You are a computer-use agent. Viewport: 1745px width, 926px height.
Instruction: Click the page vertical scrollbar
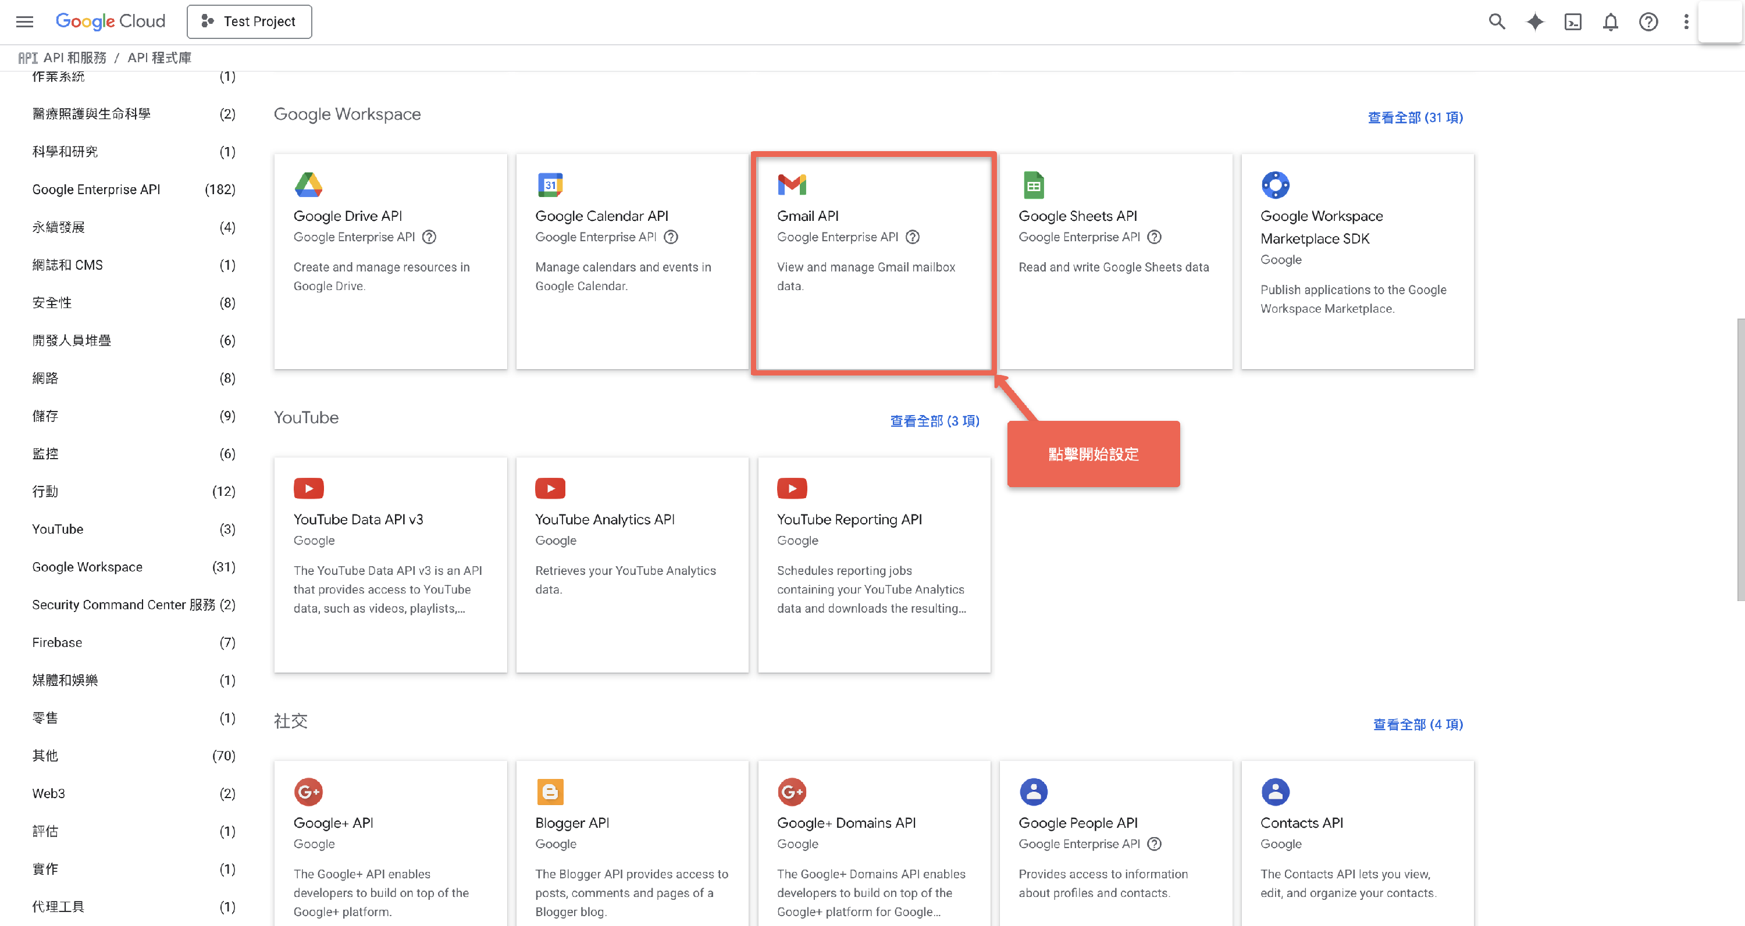(x=1740, y=459)
